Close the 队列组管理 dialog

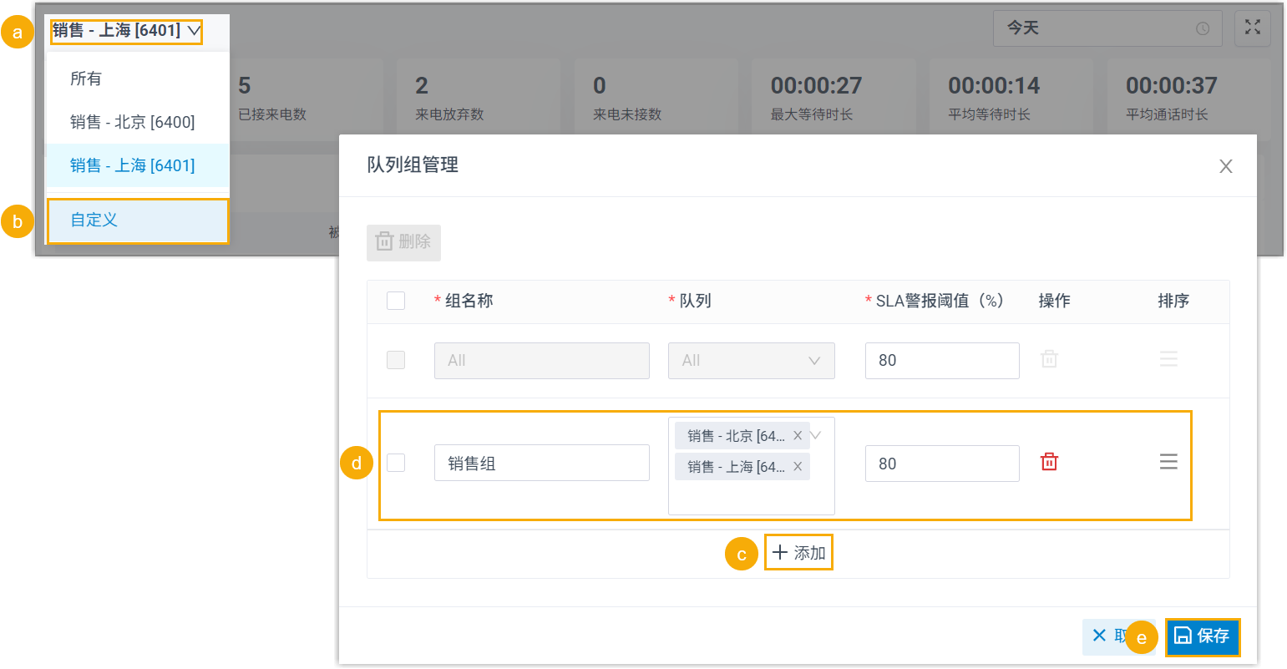click(1225, 166)
